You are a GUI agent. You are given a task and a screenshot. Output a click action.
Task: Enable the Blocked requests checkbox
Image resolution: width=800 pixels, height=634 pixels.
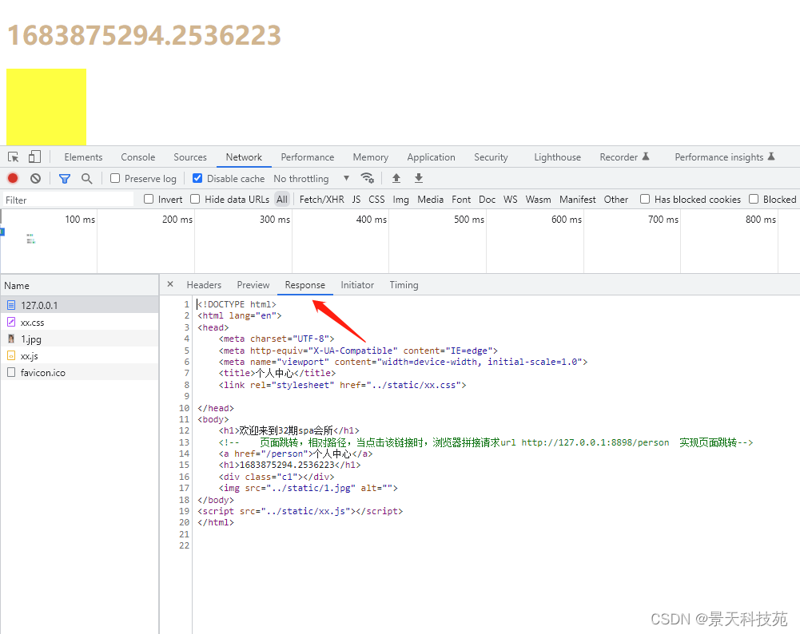(754, 200)
